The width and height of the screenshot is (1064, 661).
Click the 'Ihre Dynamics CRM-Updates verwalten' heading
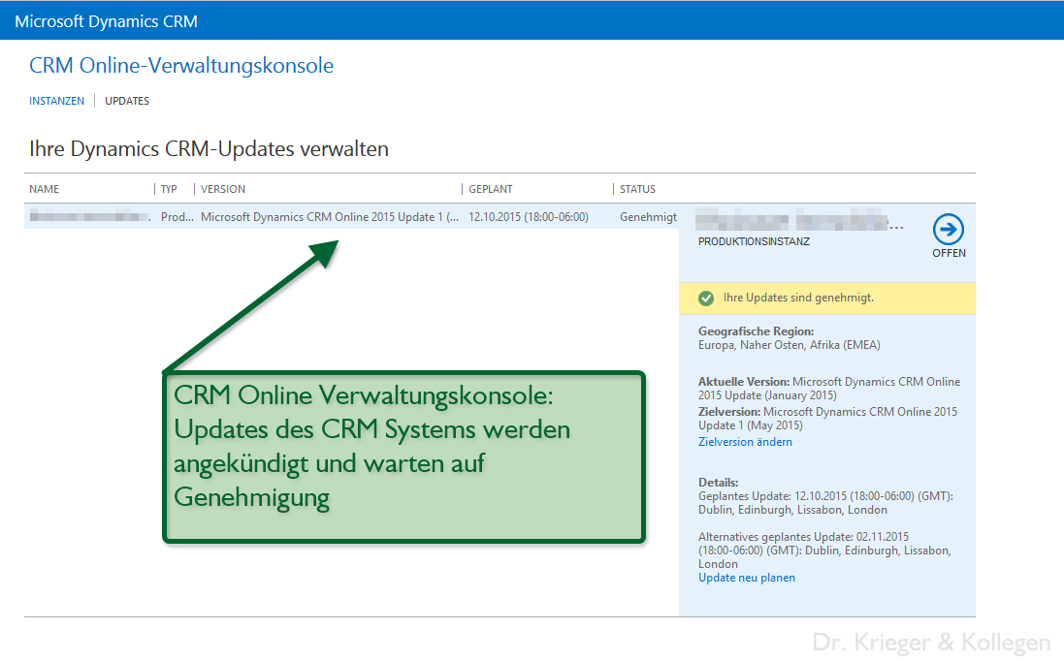click(x=209, y=149)
